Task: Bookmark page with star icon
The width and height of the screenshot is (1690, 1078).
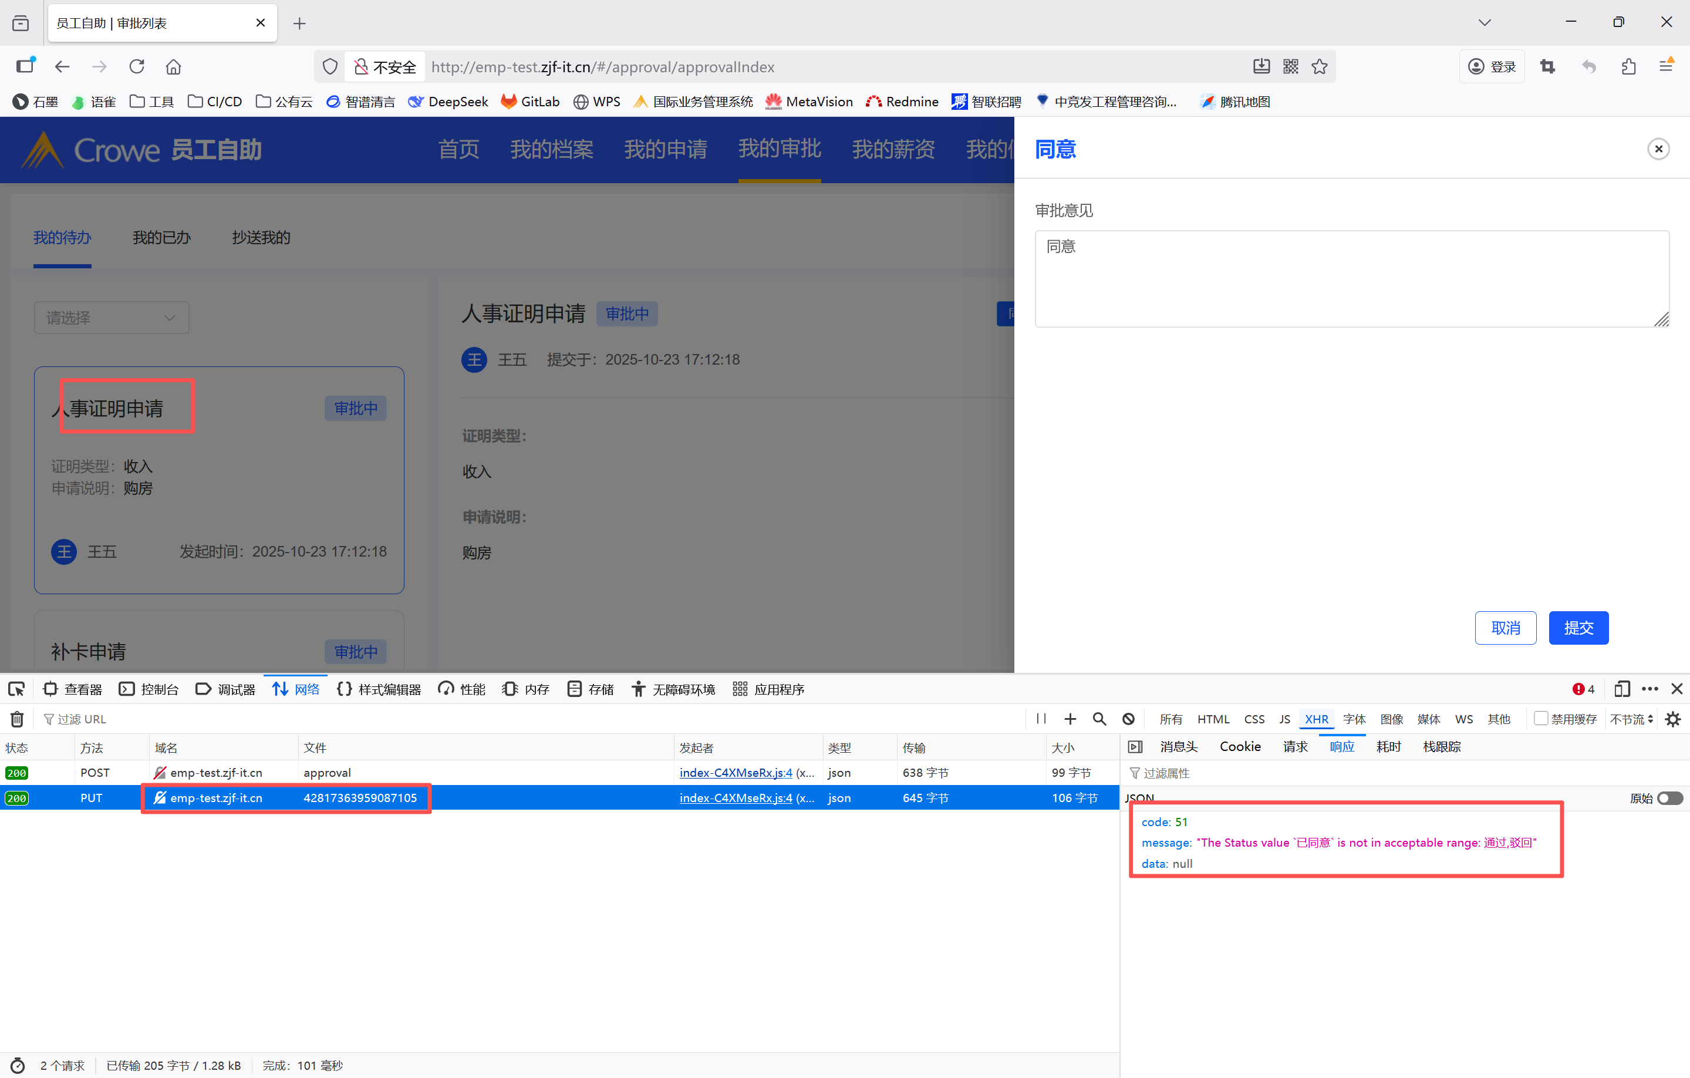Action: tap(1320, 67)
